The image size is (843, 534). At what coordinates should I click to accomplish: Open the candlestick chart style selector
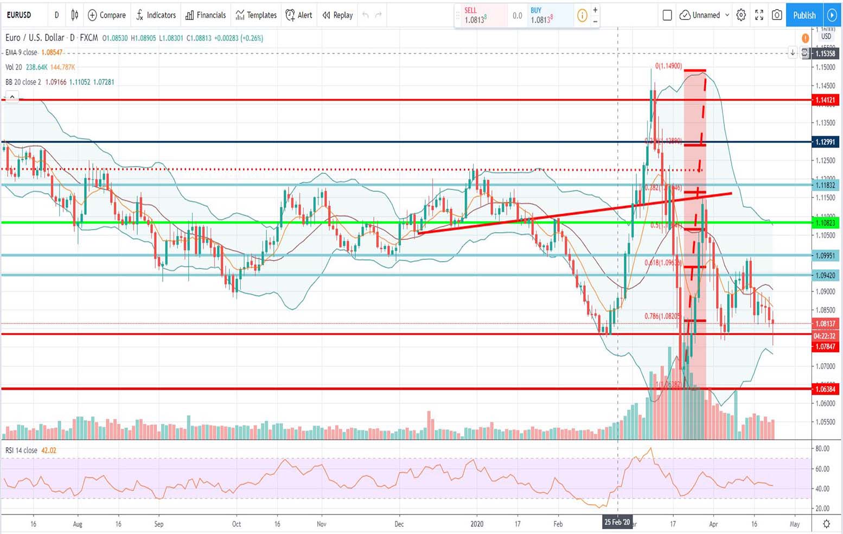pyautogui.click(x=74, y=15)
